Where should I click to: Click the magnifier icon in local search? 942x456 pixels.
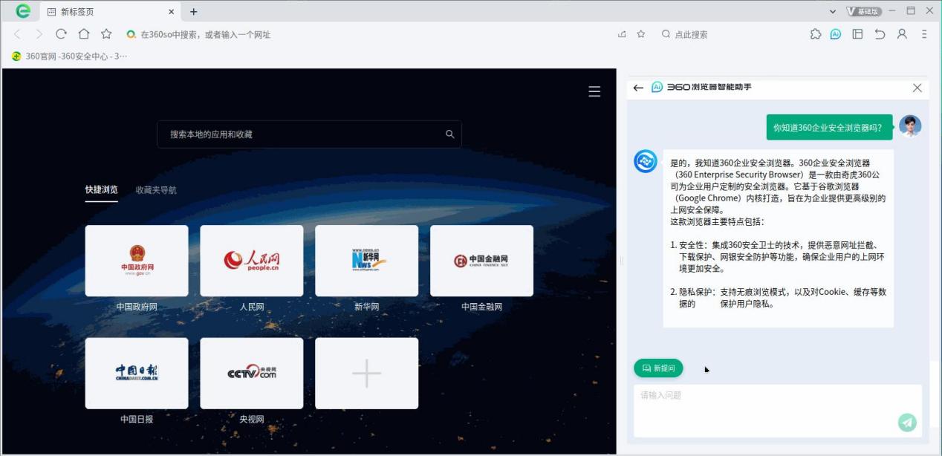coord(449,134)
